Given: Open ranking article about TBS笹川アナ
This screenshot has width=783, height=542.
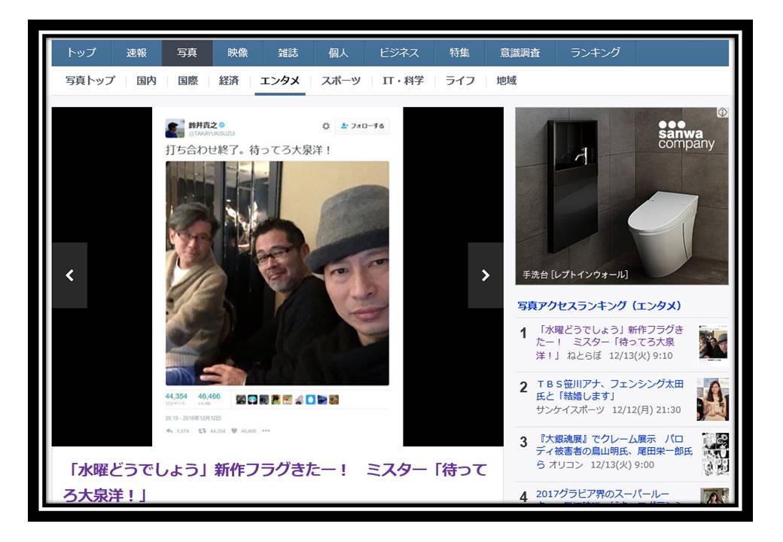Looking at the screenshot, I should tap(608, 391).
